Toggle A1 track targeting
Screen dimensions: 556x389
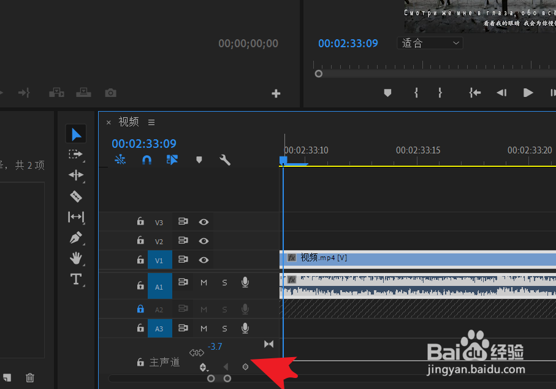160,286
